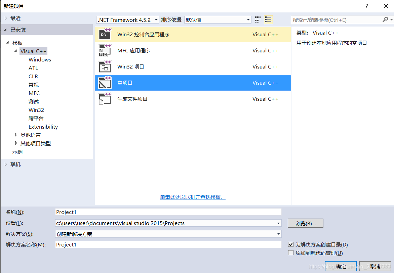Image resolution: width=394 pixels, height=273 pixels.
Task: Expand the 其他语言 tree node
Action: (16, 135)
